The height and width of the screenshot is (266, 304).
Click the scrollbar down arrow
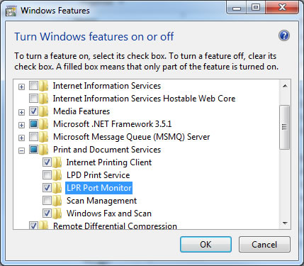tap(285, 223)
